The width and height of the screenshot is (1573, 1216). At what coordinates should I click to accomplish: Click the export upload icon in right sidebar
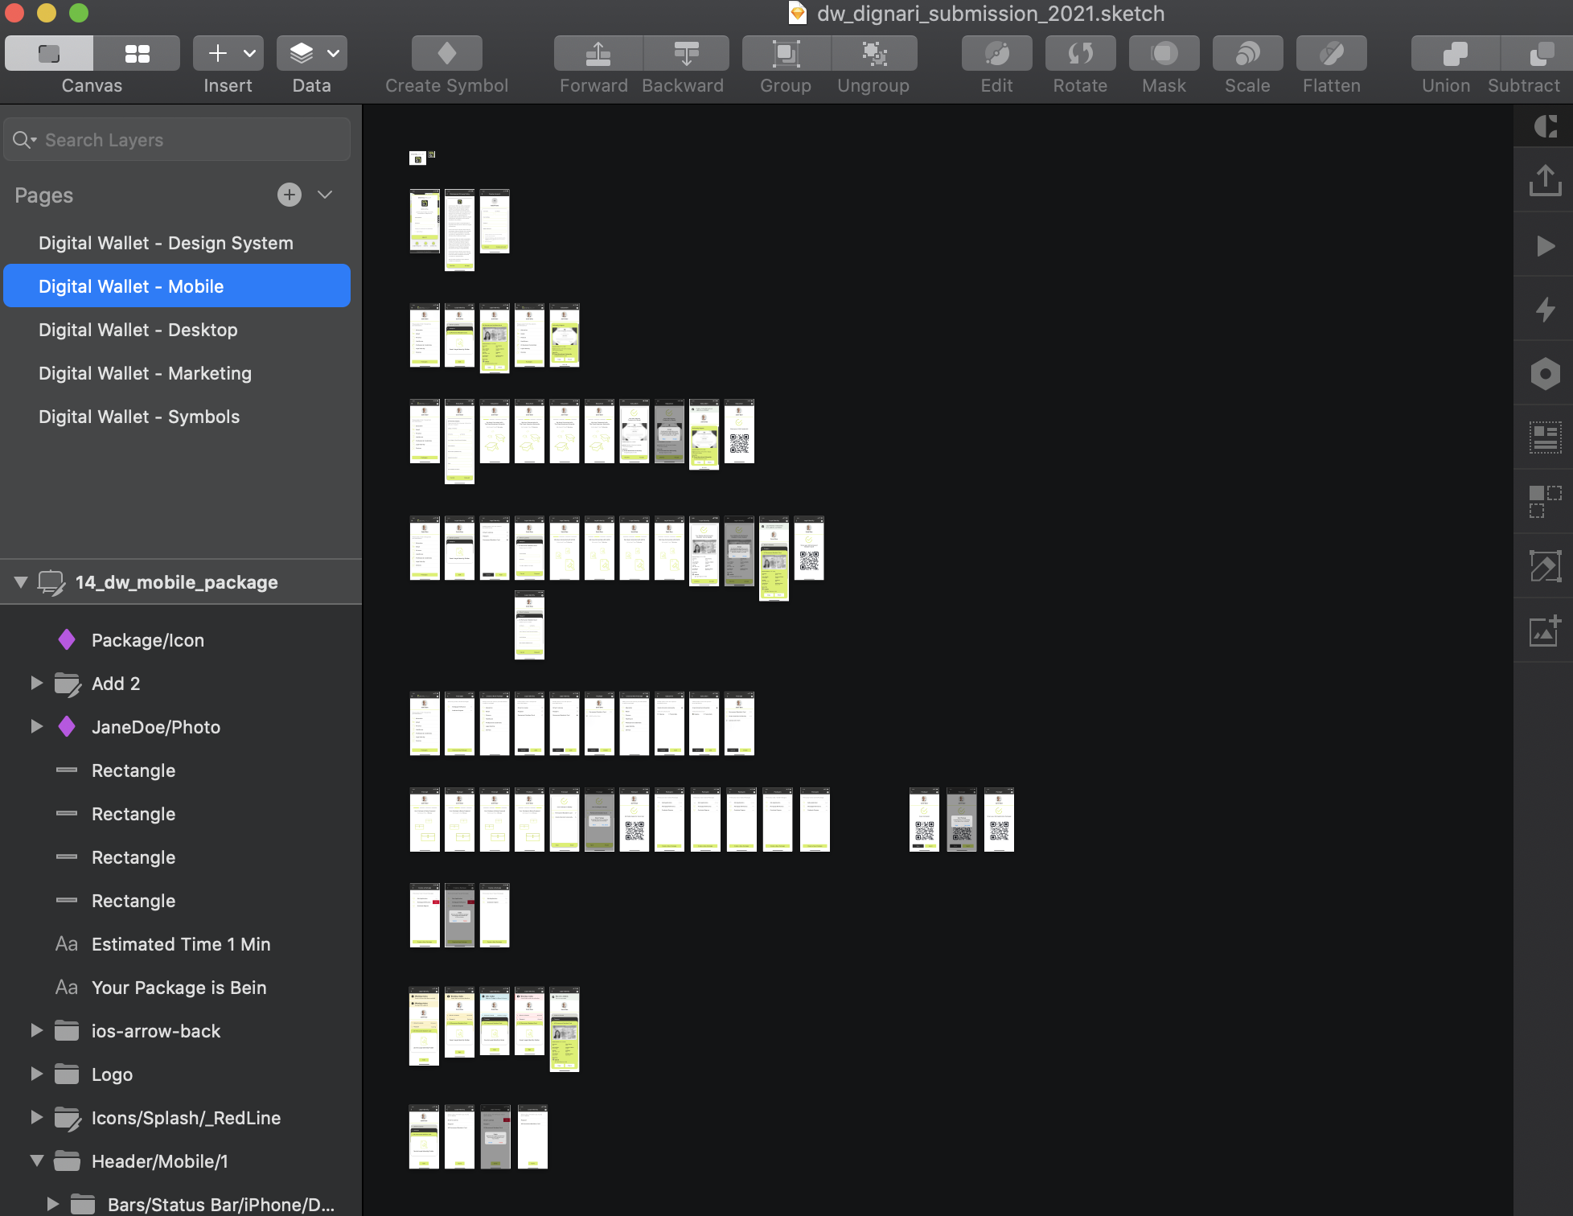[x=1544, y=180]
